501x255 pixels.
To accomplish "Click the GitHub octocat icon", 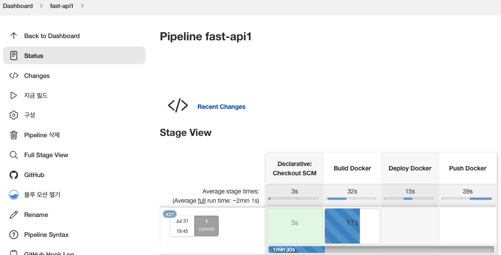I will (x=14, y=175).
